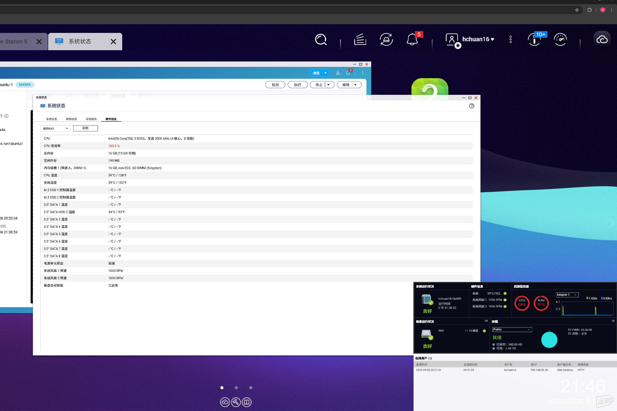Open background tasks icon in top bar
Screen dimensions: 617x411
[360, 39]
